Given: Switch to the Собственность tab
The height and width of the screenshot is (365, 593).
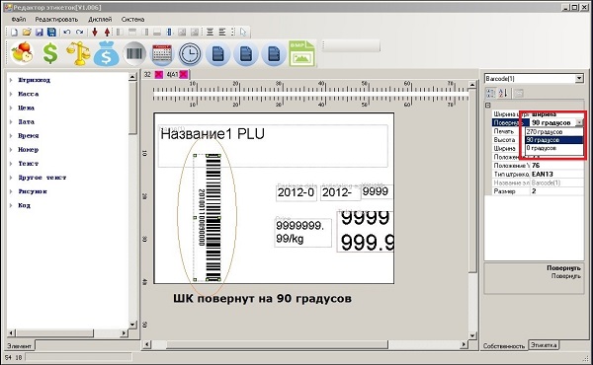Looking at the screenshot, I should [504, 345].
